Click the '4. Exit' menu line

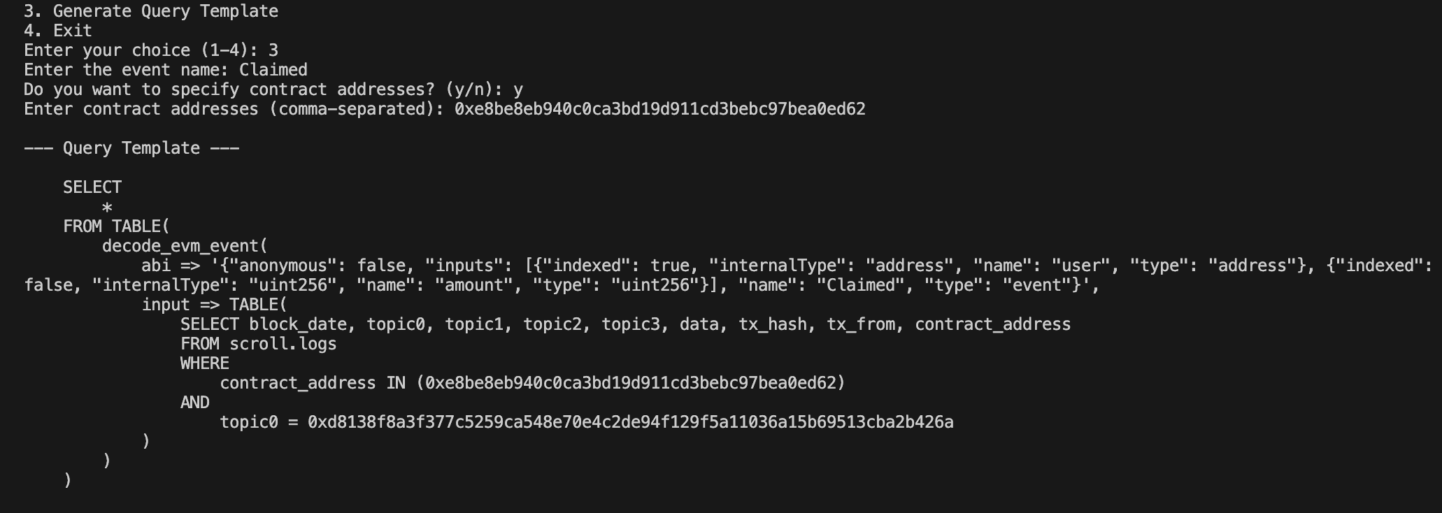58,31
